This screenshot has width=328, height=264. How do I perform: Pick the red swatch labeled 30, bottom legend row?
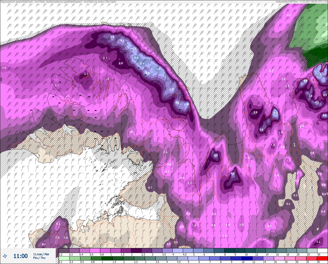[322, 258]
